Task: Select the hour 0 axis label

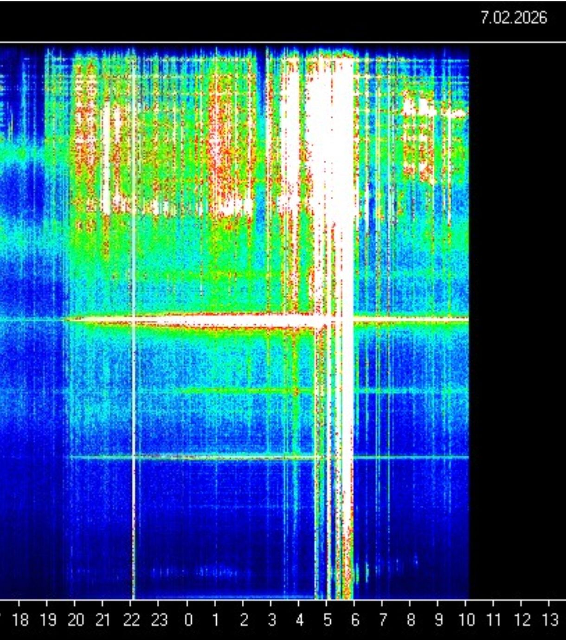Action: (x=187, y=619)
